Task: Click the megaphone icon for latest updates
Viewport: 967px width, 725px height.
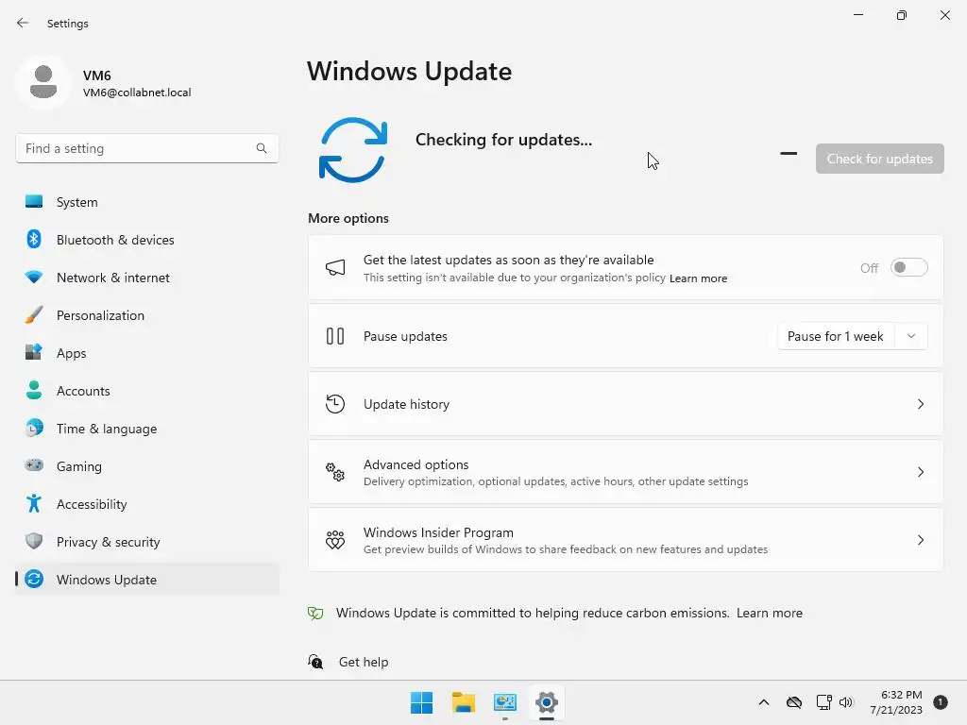Action: click(335, 267)
